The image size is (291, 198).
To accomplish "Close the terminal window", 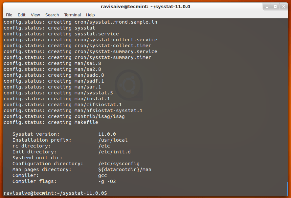I will pos(283,6).
